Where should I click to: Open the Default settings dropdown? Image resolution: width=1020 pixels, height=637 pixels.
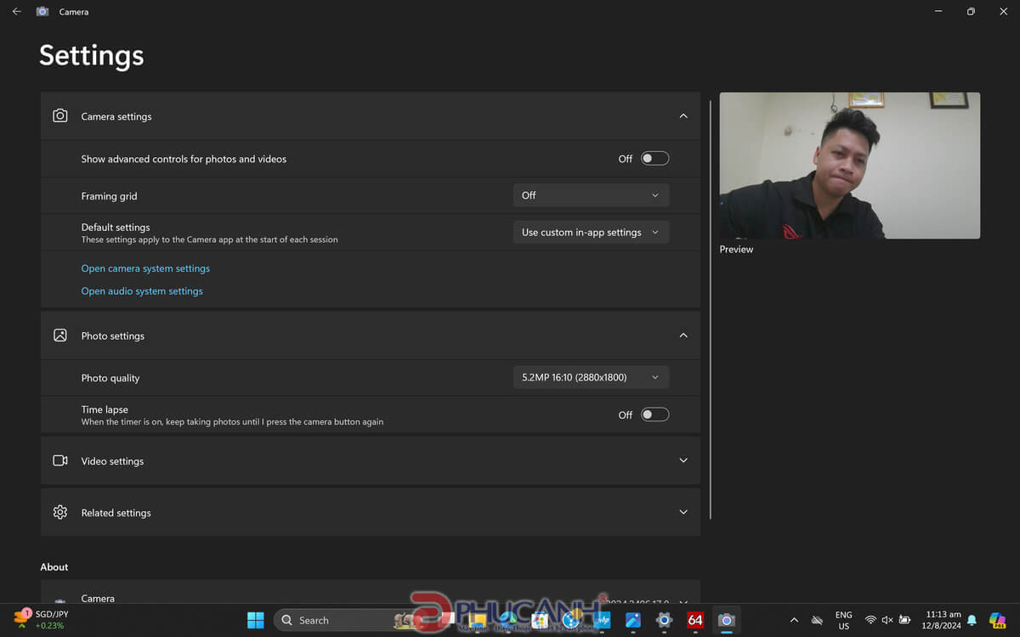click(x=591, y=232)
